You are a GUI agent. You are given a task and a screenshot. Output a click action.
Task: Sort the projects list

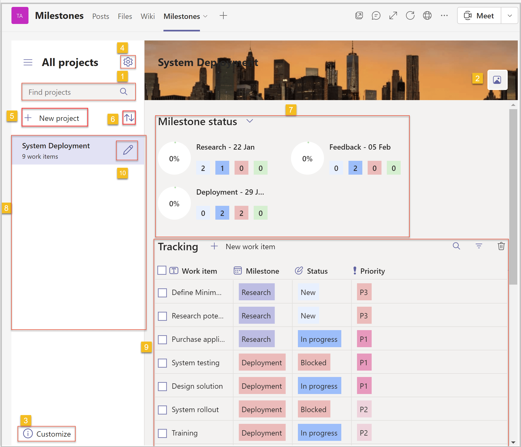pyautogui.click(x=129, y=117)
